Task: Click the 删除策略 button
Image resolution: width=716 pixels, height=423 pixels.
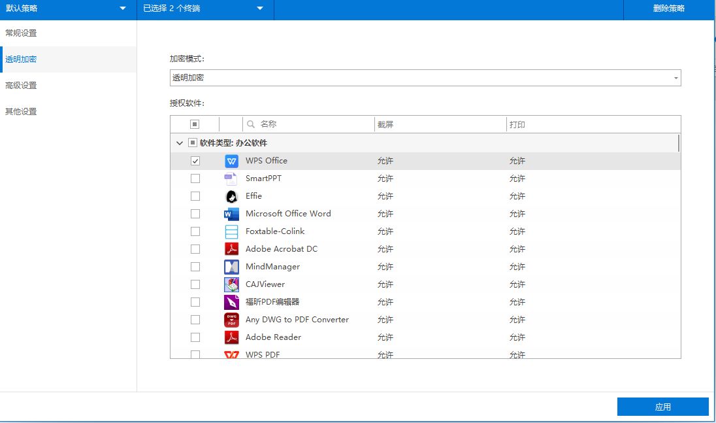Action: coord(668,8)
